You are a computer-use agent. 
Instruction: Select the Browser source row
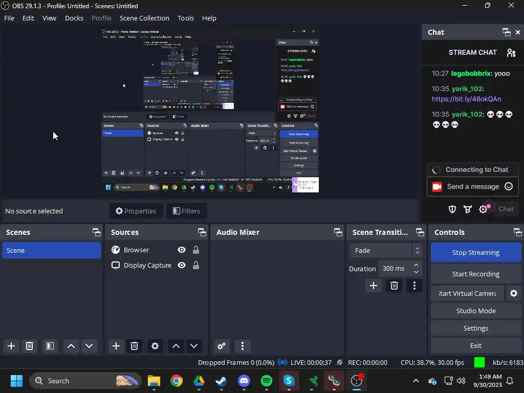click(156, 250)
